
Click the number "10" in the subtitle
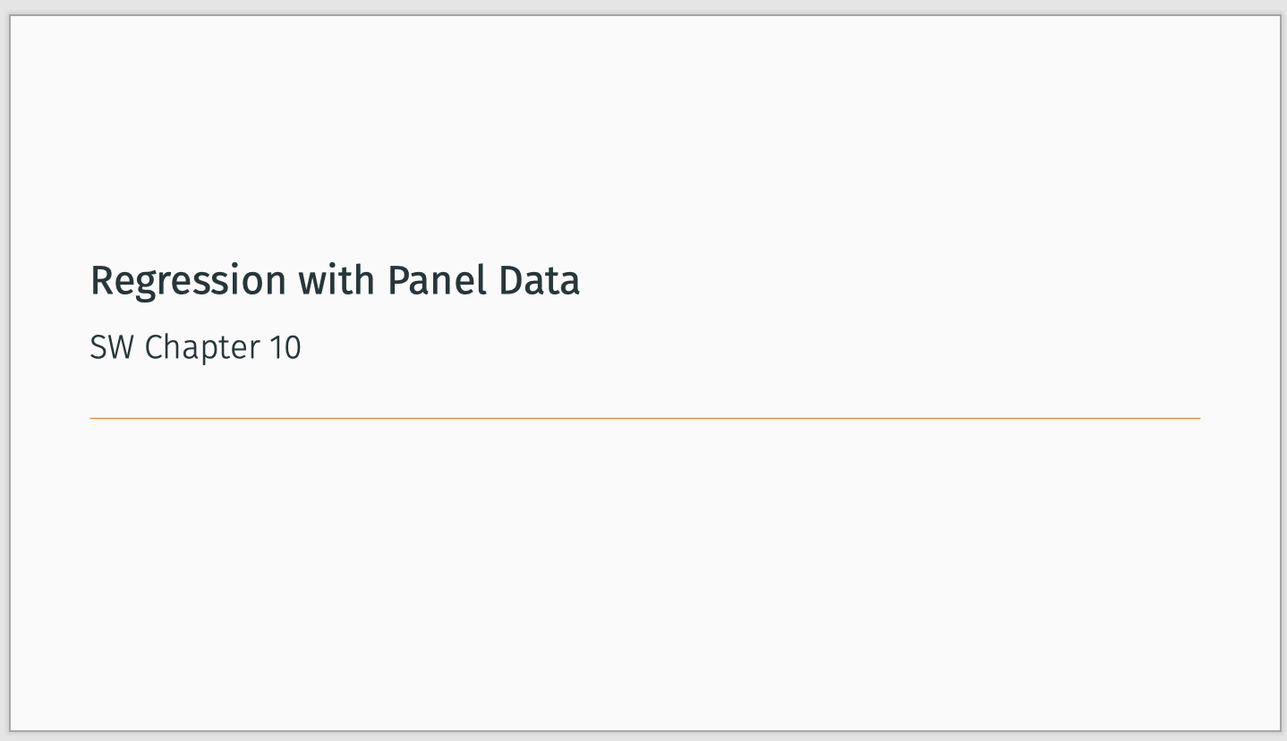[x=286, y=347]
